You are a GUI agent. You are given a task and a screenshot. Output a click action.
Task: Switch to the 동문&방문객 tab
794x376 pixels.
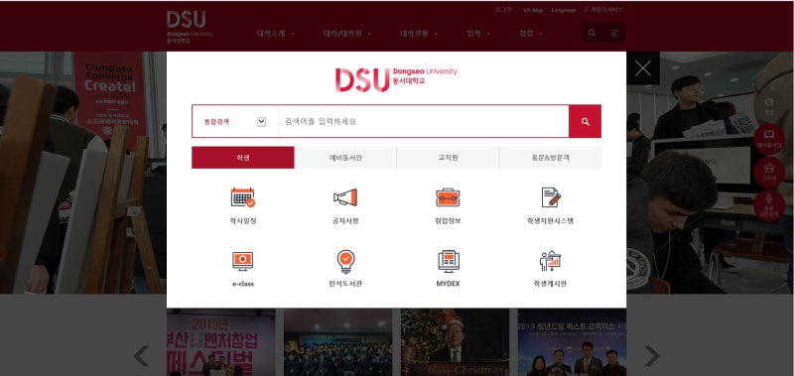point(551,158)
